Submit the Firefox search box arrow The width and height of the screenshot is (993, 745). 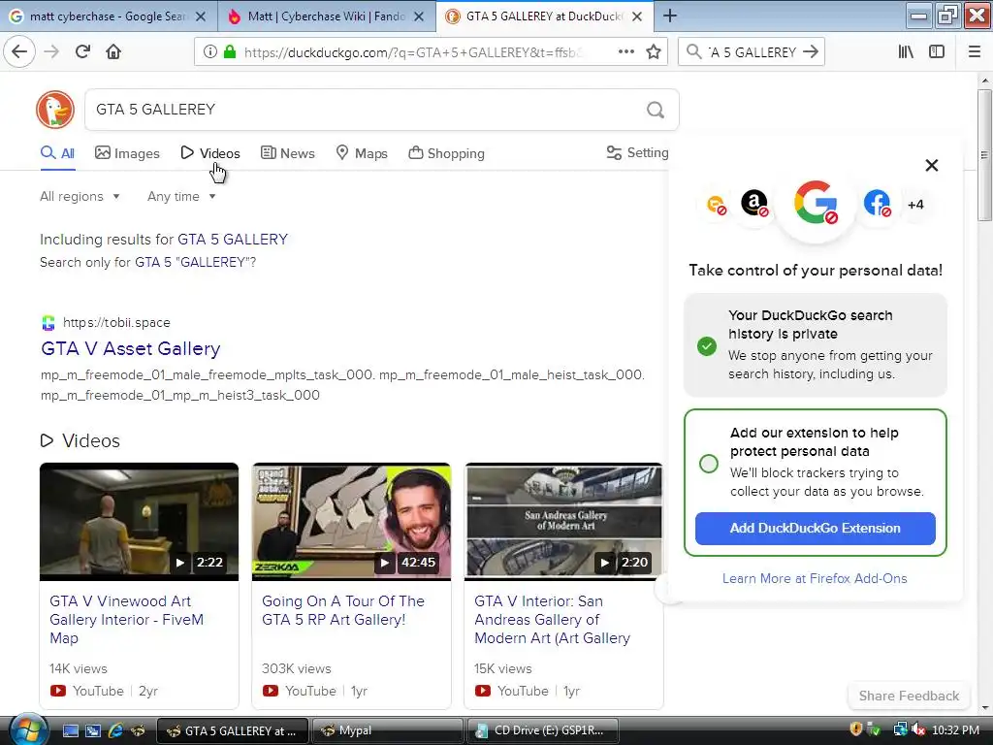[x=810, y=52]
